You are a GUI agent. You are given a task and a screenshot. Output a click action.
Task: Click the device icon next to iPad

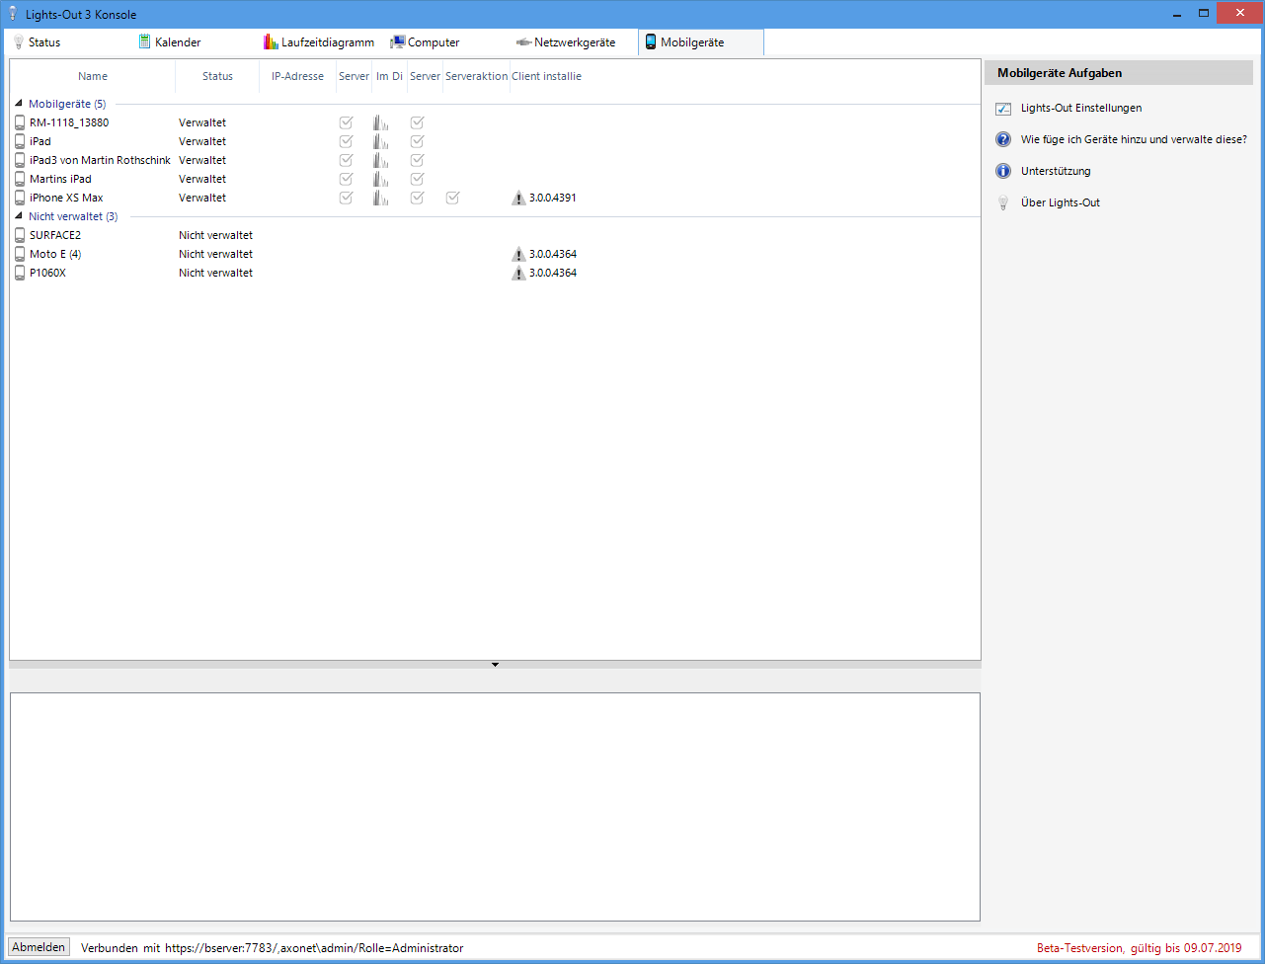20,141
